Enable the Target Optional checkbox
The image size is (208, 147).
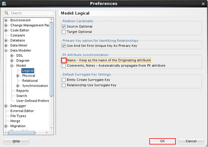point(63,32)
